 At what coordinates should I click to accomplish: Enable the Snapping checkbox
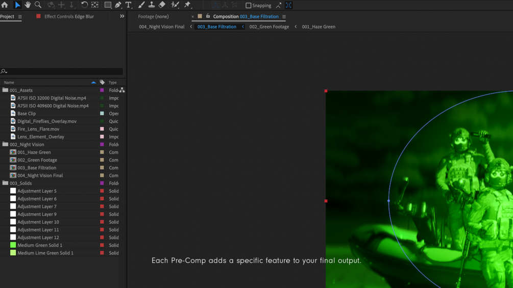pos(248,6)
